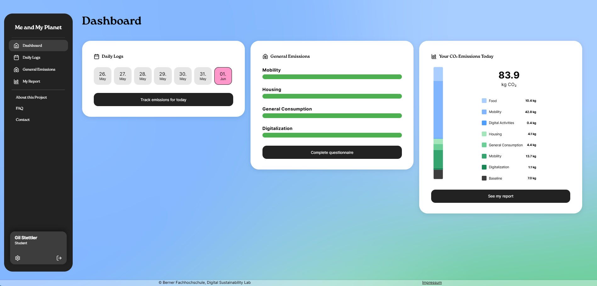Select the 28. May log day
Viewport: 597px width, 286px height.
(143, 76)
